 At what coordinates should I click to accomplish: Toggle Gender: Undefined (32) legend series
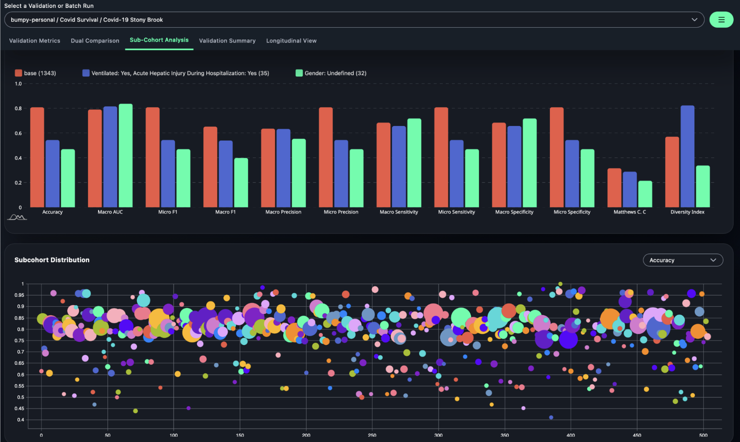(x=335, y=73)
